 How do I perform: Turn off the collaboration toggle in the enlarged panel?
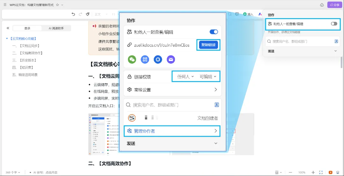214,32
